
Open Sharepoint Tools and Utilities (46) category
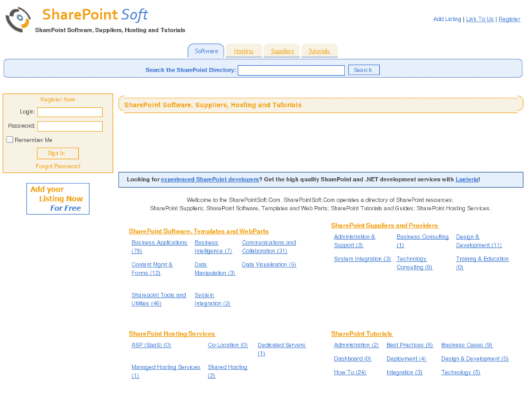[x=158, y=299]
